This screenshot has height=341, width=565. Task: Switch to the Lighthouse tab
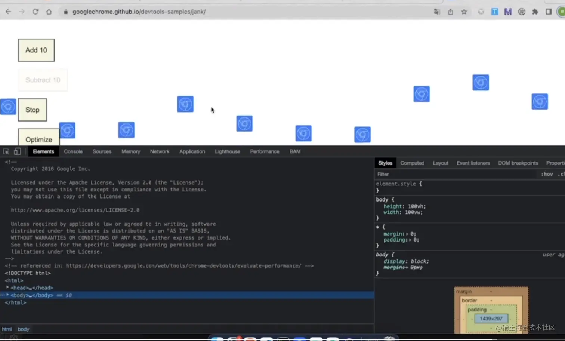[228, 151]
